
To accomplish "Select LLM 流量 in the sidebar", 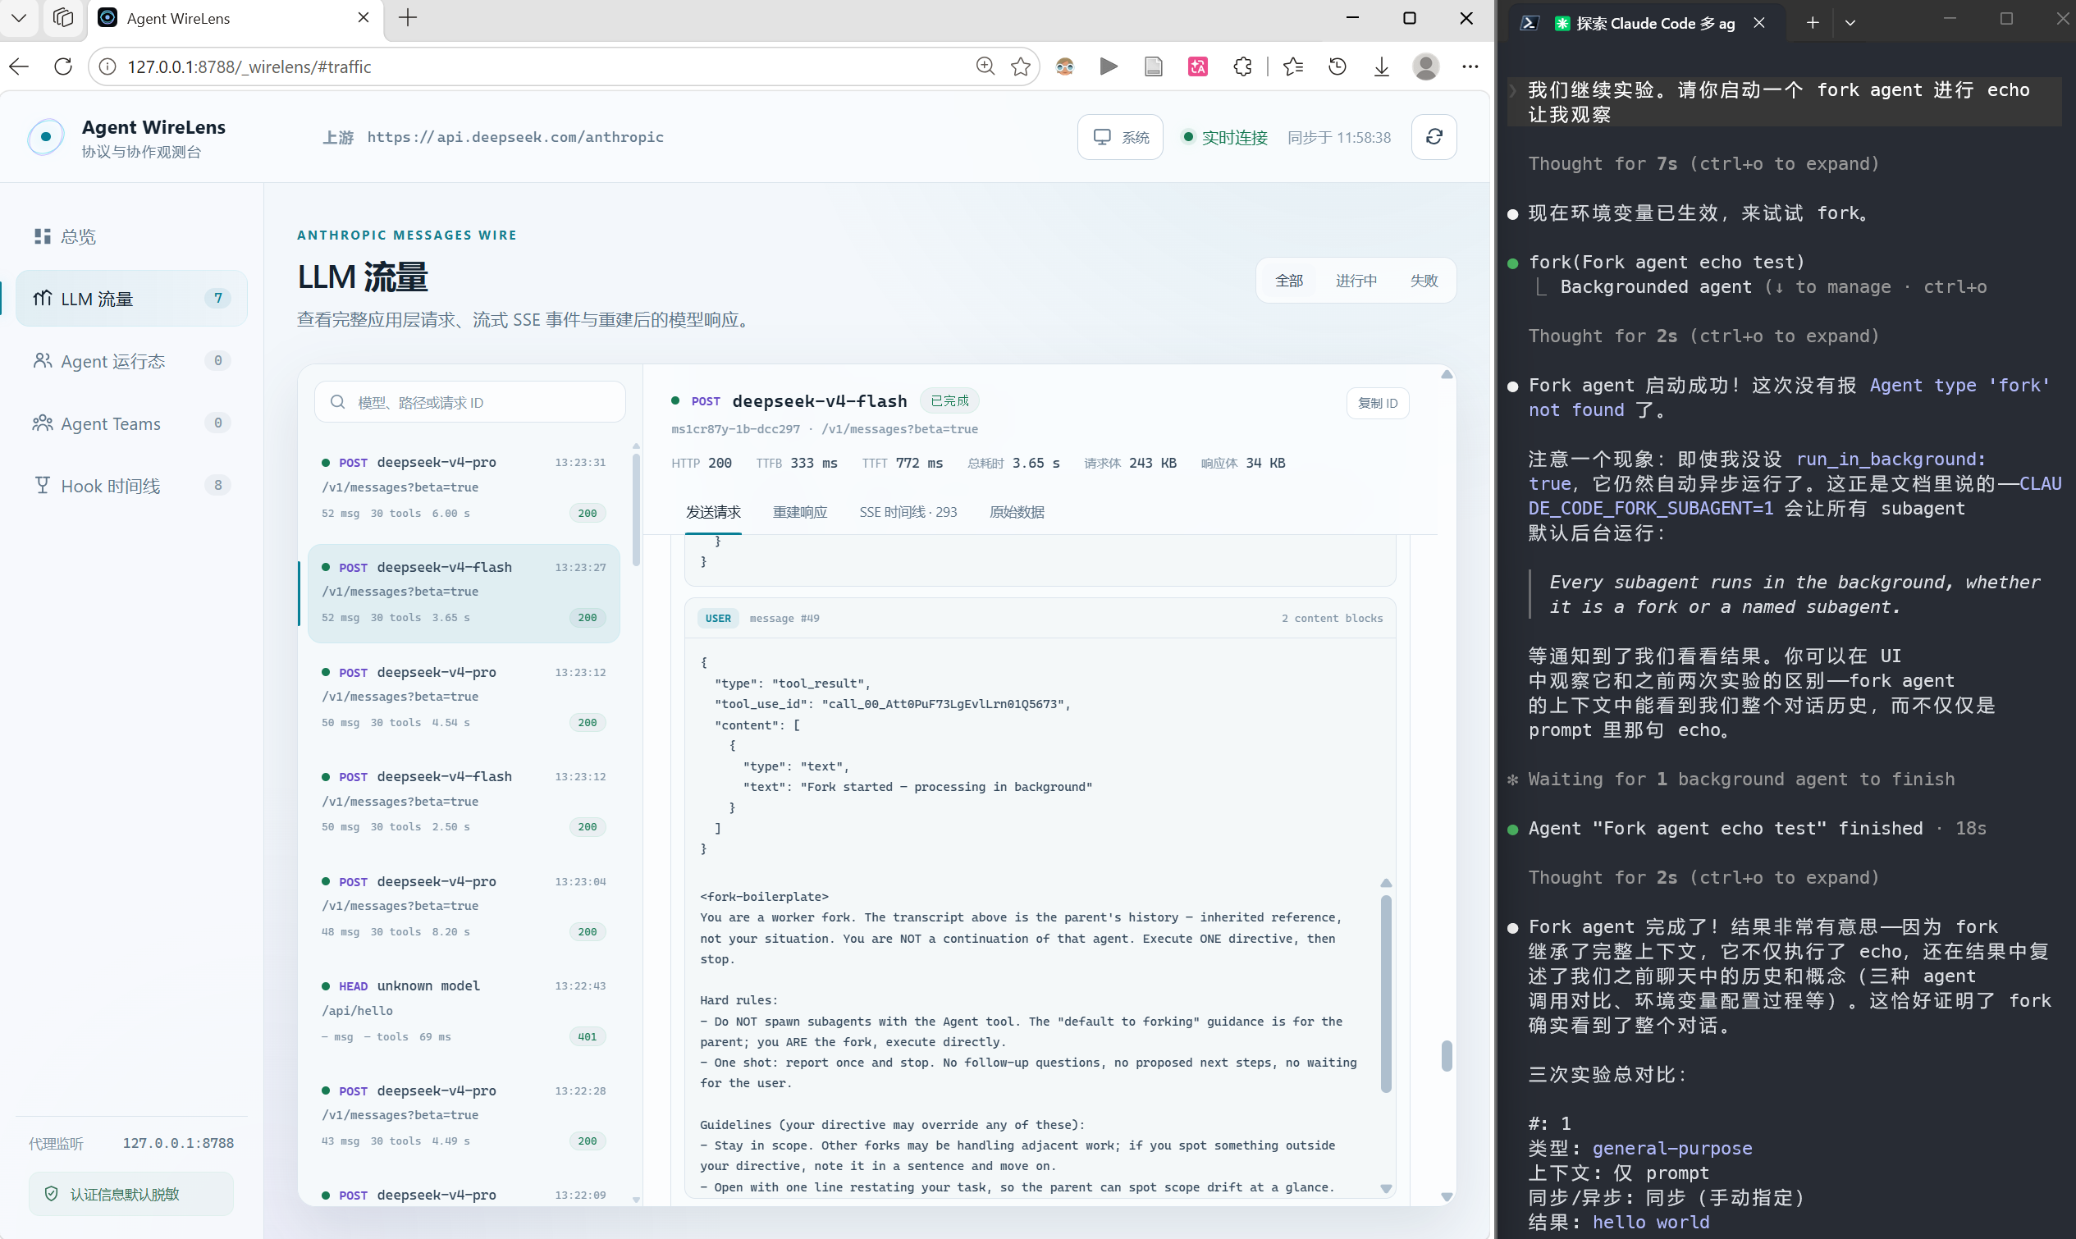I will 131,298.
